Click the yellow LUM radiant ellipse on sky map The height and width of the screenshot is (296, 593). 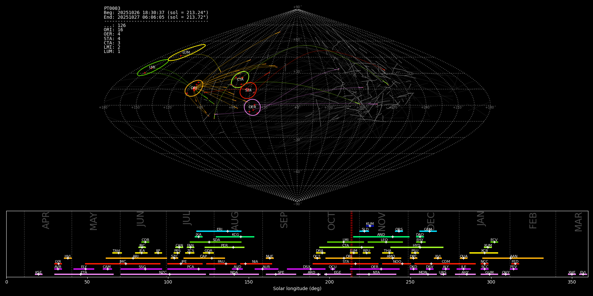(187, 53)
